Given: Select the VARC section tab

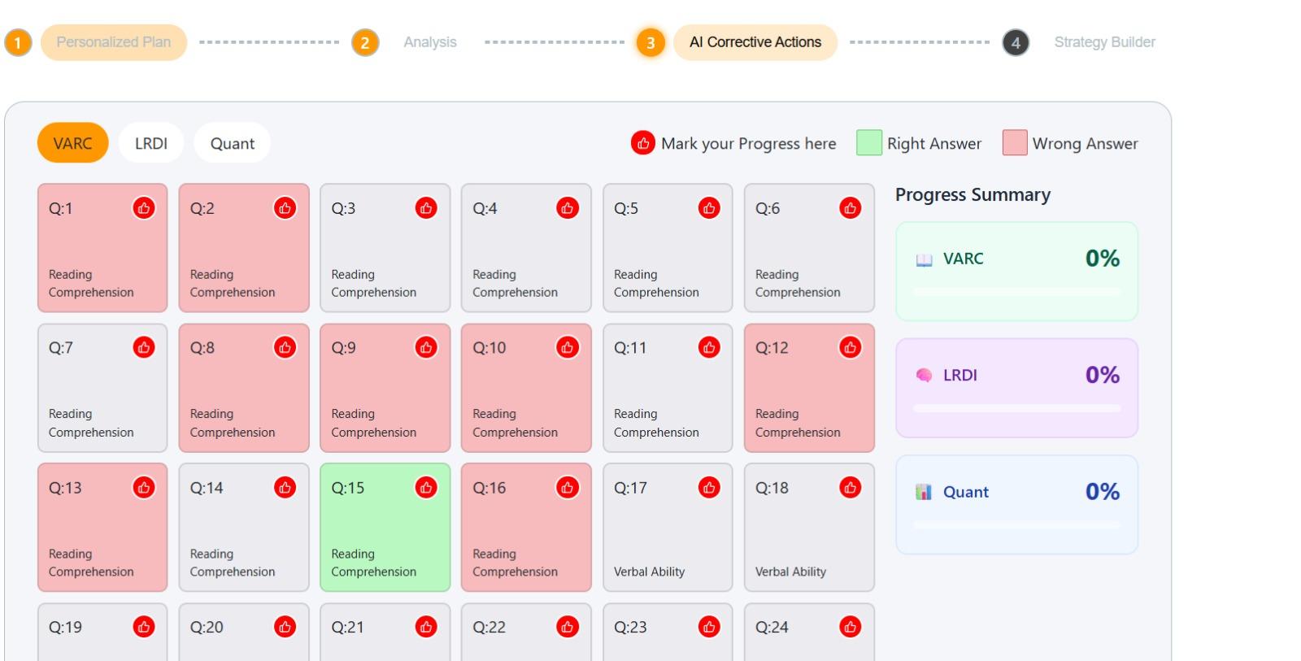Looking at the screenshot, I should coord(72,143).
